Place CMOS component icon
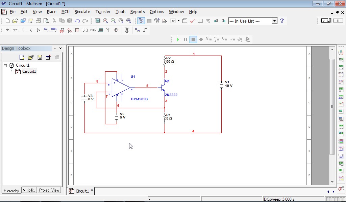 54,30
